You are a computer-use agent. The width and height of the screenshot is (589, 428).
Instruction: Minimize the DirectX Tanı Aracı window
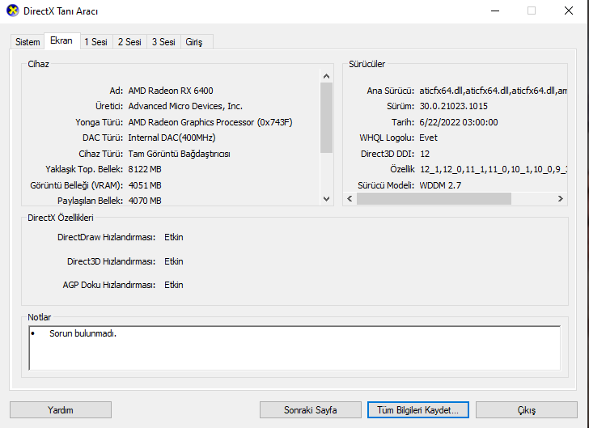[x=495, y=11]
